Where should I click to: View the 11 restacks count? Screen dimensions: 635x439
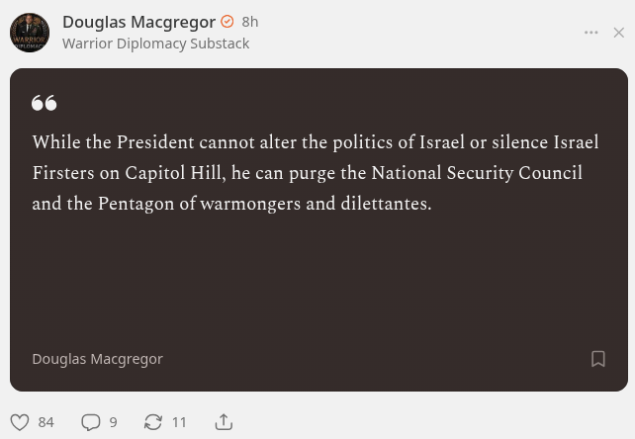[179, 422]
